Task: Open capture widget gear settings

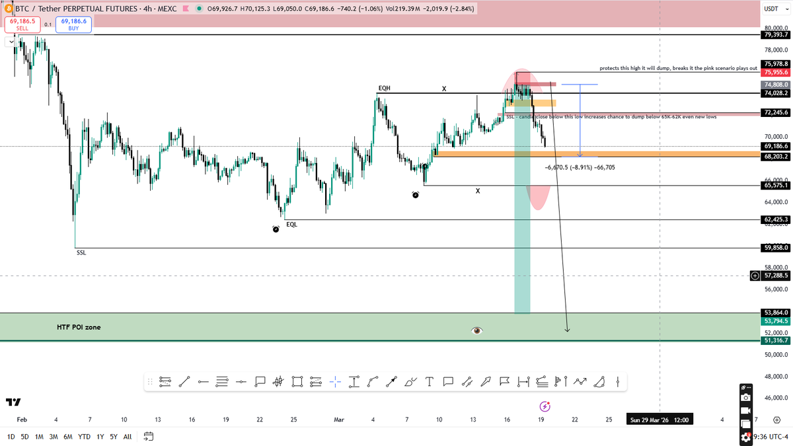Action: coord(745,437)
